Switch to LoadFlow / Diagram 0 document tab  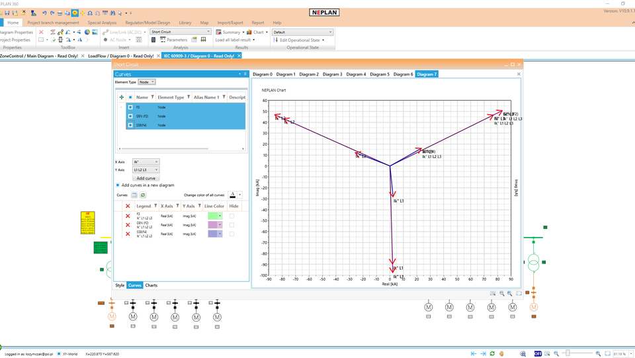point(120,56)
